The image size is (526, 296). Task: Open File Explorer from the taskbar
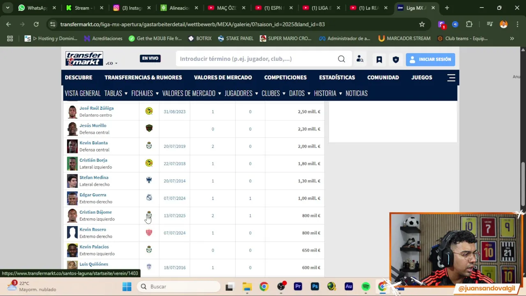click(x=247, y=287)
